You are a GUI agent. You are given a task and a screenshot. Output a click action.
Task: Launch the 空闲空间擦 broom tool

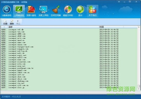[56, 11]
